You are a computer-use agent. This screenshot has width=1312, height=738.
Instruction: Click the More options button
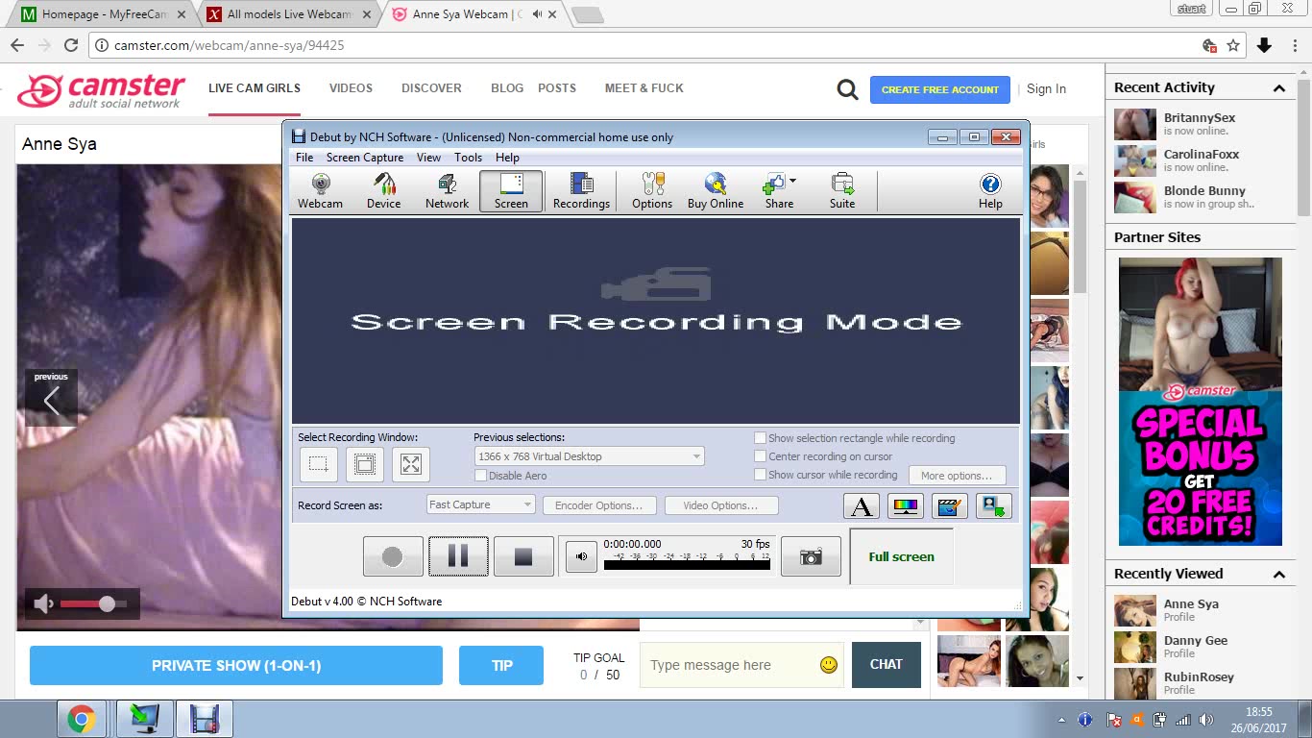(x=956, y=476)
